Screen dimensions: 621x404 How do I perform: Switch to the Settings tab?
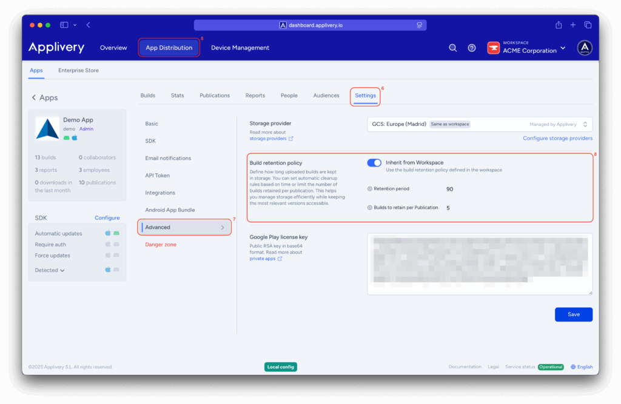click(365, 95)
